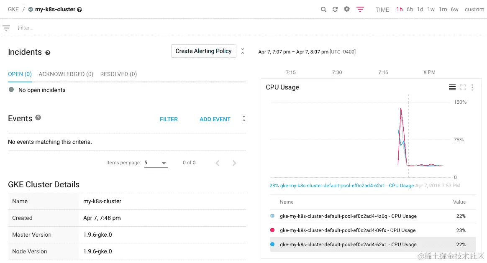Click the red filter lines icon
Screen dimensions: 487x263
tap(360, 9)
